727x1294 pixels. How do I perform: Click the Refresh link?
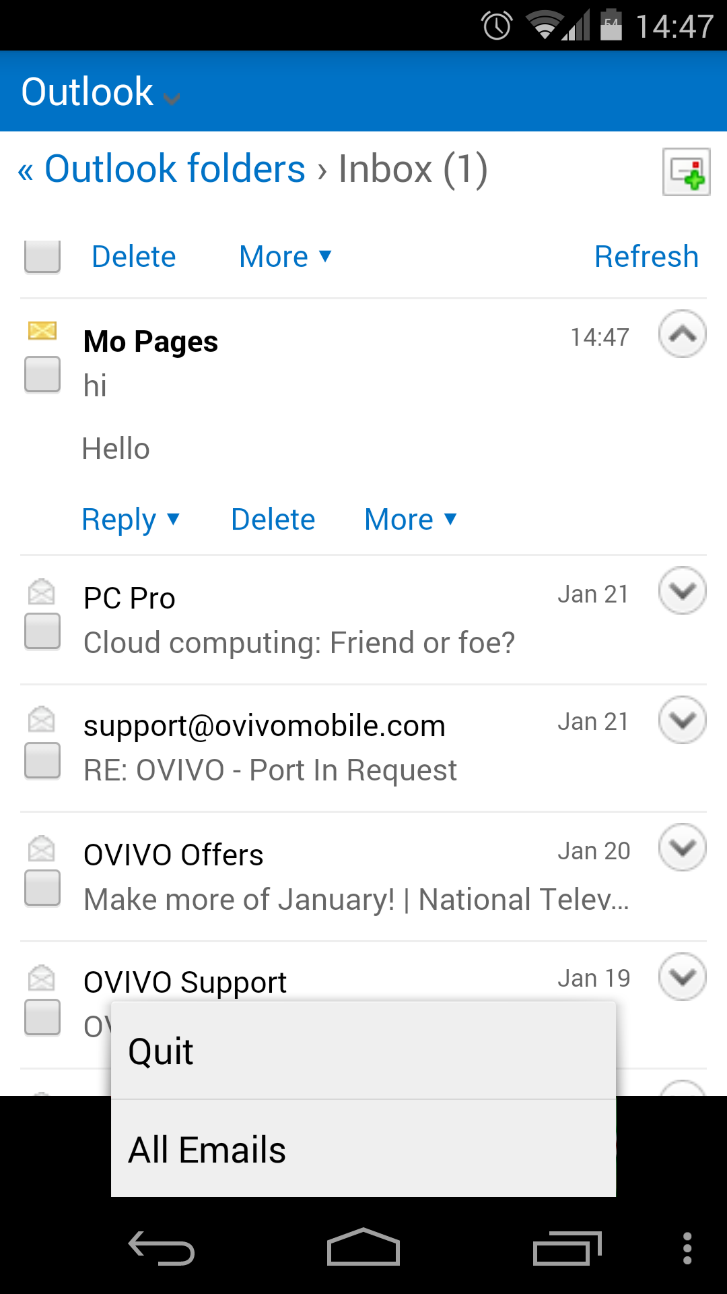tap(646, 257)
